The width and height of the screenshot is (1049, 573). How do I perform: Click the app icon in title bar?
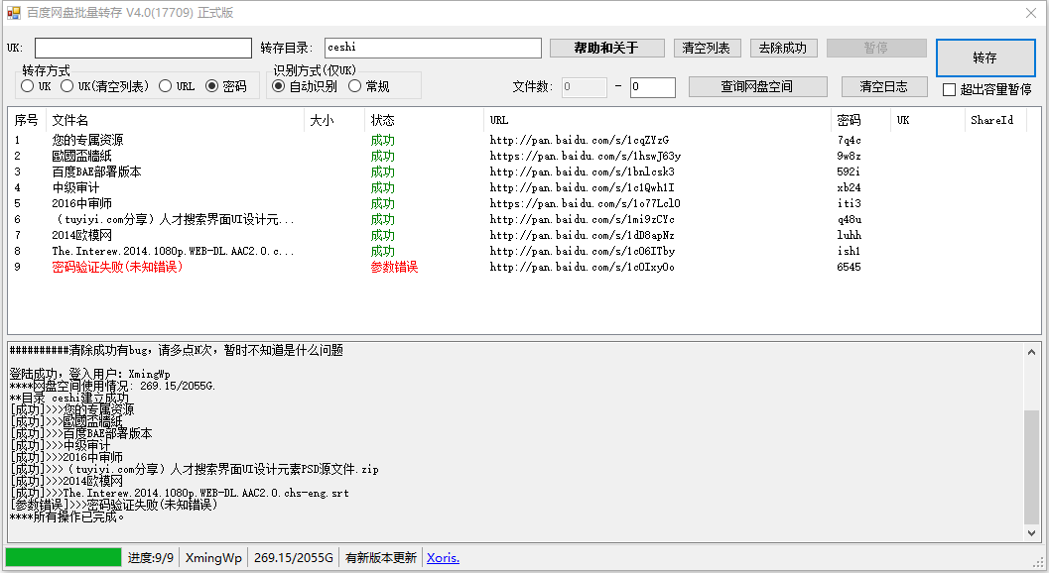14,13
